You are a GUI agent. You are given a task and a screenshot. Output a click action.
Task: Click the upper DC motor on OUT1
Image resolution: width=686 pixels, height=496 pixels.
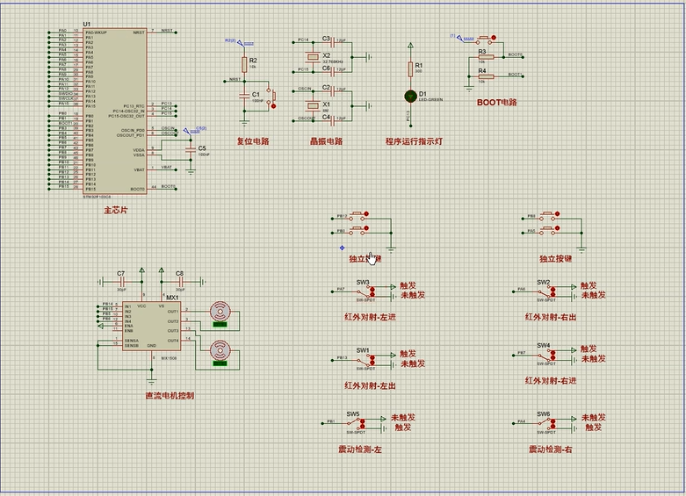pyautogui.click(x=220, y=312)
